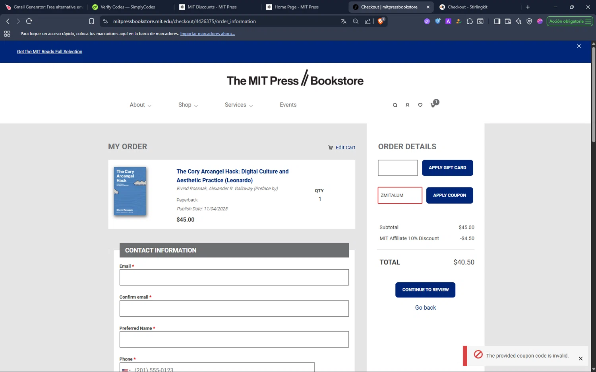Click the browser address bar URL
The width and height of the screenshot is (596, 372).
(184, 21)
